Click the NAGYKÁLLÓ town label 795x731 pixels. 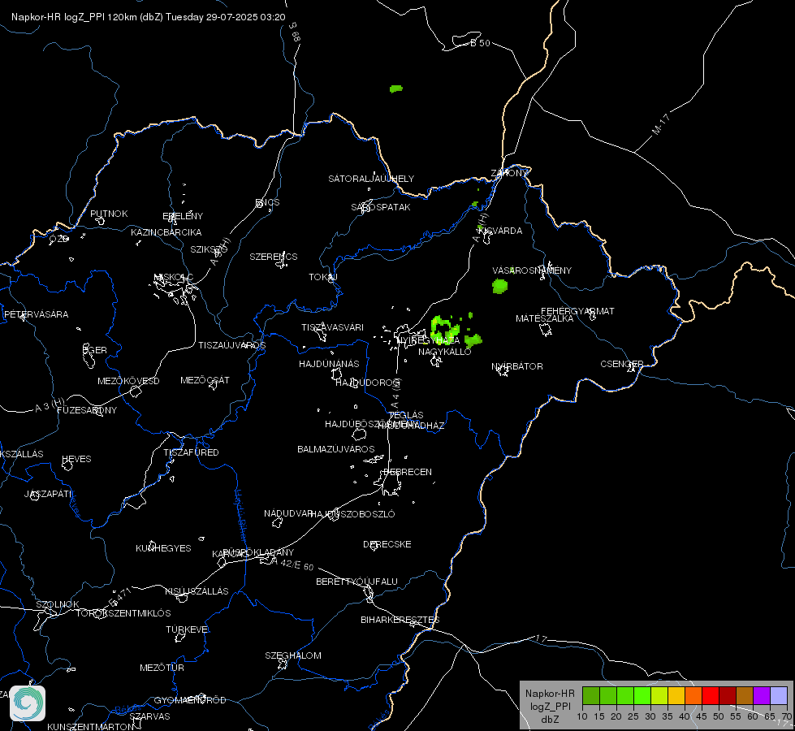pyautogui.click(x=445, y=352)
